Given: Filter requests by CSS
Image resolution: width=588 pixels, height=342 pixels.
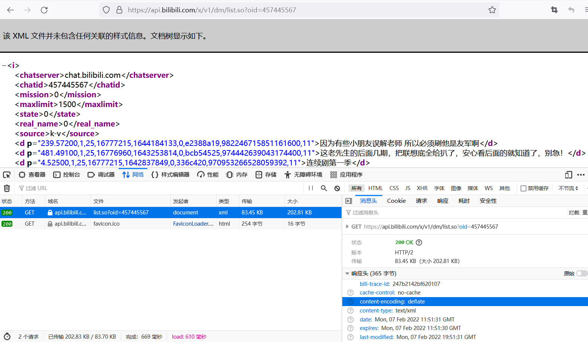Looking at the screenshot, I should click(394, 188).
